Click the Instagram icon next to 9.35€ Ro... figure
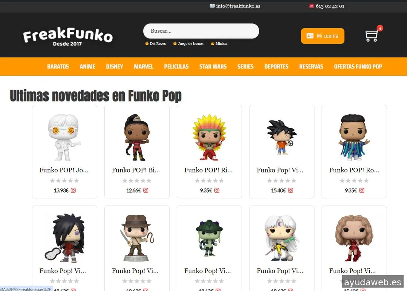Viewport: 407px width, 291px height. tap(361, 190)
